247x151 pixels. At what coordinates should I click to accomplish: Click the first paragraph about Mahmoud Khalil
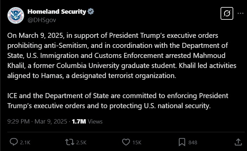(122, 56)
